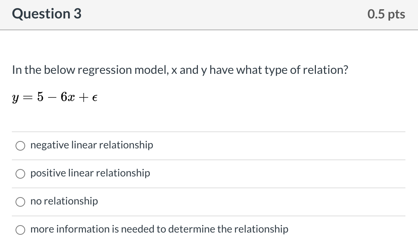Click the question prompt sentence
Viewport: 418px width, 251px height.
(180, 70)
